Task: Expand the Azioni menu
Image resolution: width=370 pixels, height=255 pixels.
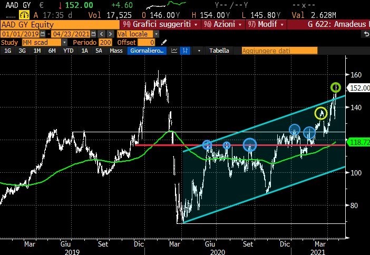Action: tap(221, 24)
